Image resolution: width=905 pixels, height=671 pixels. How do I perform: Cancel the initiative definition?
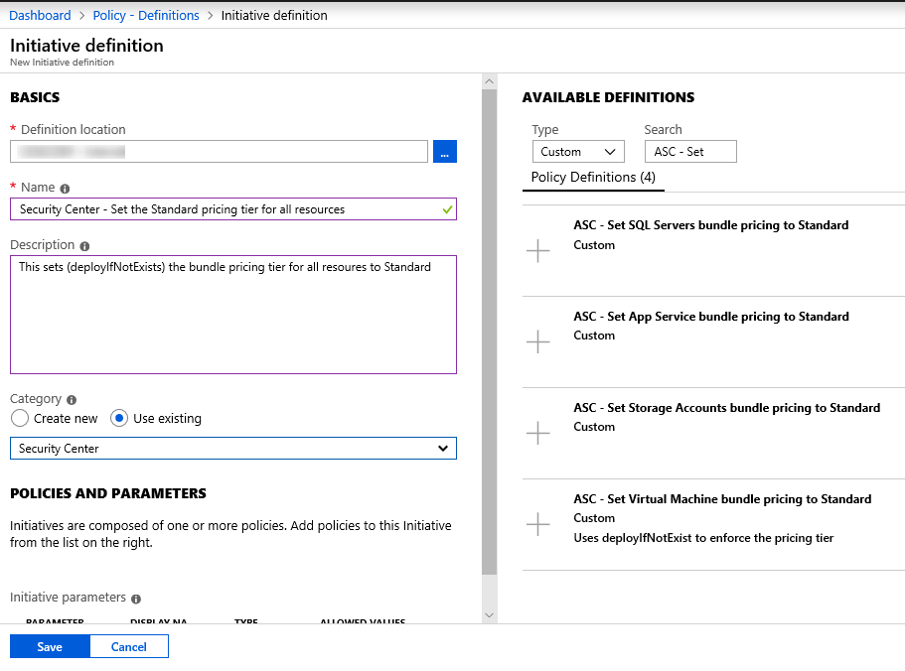129,647
